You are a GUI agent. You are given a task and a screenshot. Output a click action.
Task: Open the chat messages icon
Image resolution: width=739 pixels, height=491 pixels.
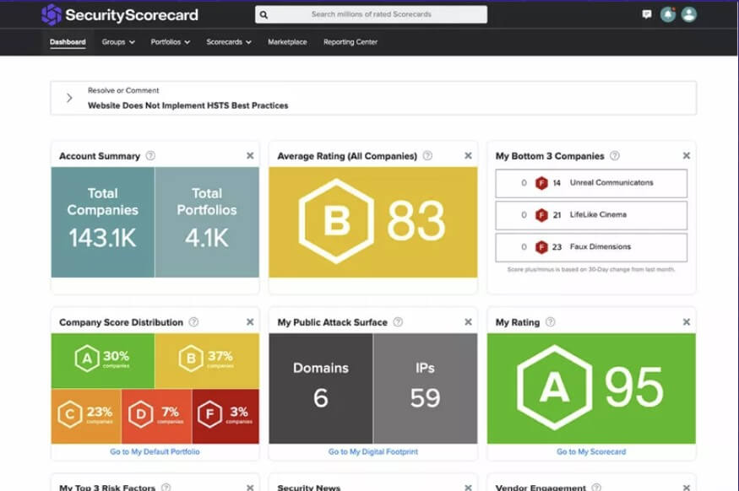click(x=647, y=14)
